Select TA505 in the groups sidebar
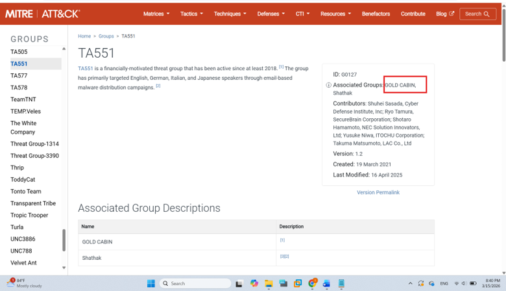Image resolution: width=506 pixels, height=291 pixels. pos(19,52)
